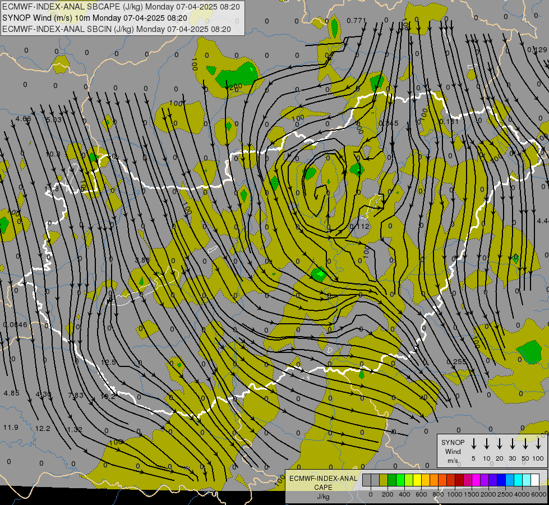Click the map value '19.2'

coord(108,396)
